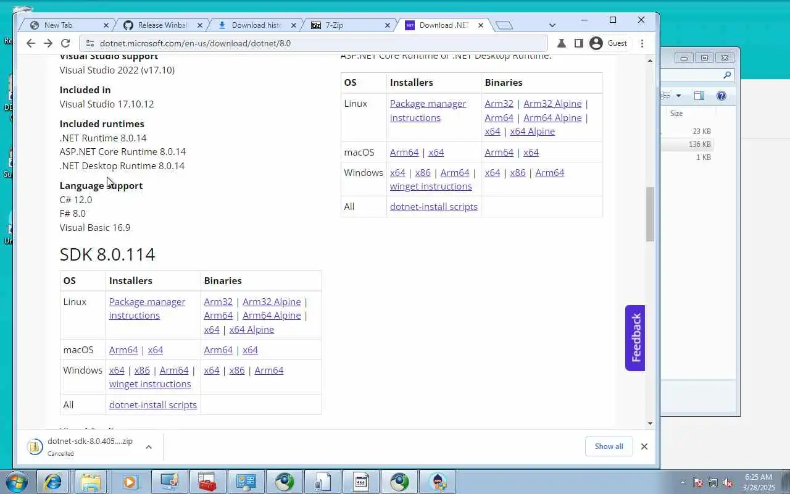The height and width of the screenshot is (494, 790).
Task: Open the taskbar clock showing 6:25 AM
Action: pyautogui.click(x=759, y=482)
